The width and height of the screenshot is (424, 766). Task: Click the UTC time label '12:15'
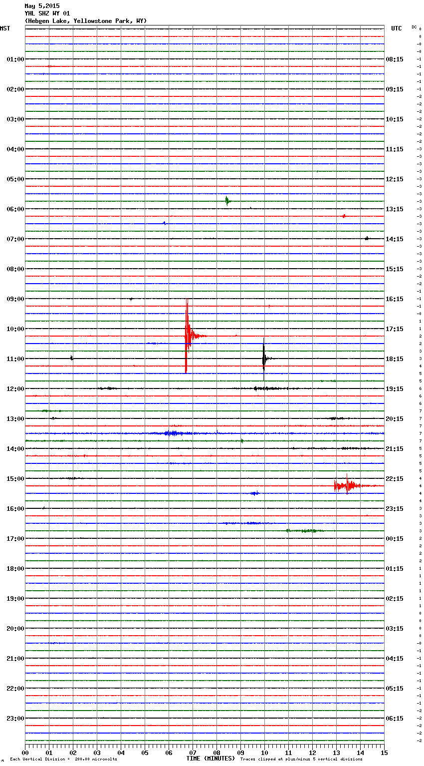click(395, 179)
